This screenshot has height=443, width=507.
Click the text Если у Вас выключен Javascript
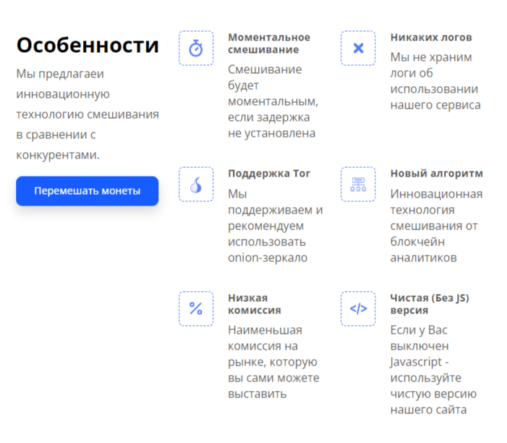[x=433, y=370]
